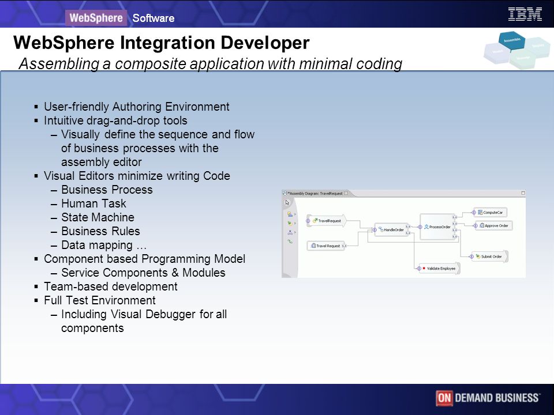Click the blue node-graph palette icon
554x415 pixels.
[x=290, y=232]
